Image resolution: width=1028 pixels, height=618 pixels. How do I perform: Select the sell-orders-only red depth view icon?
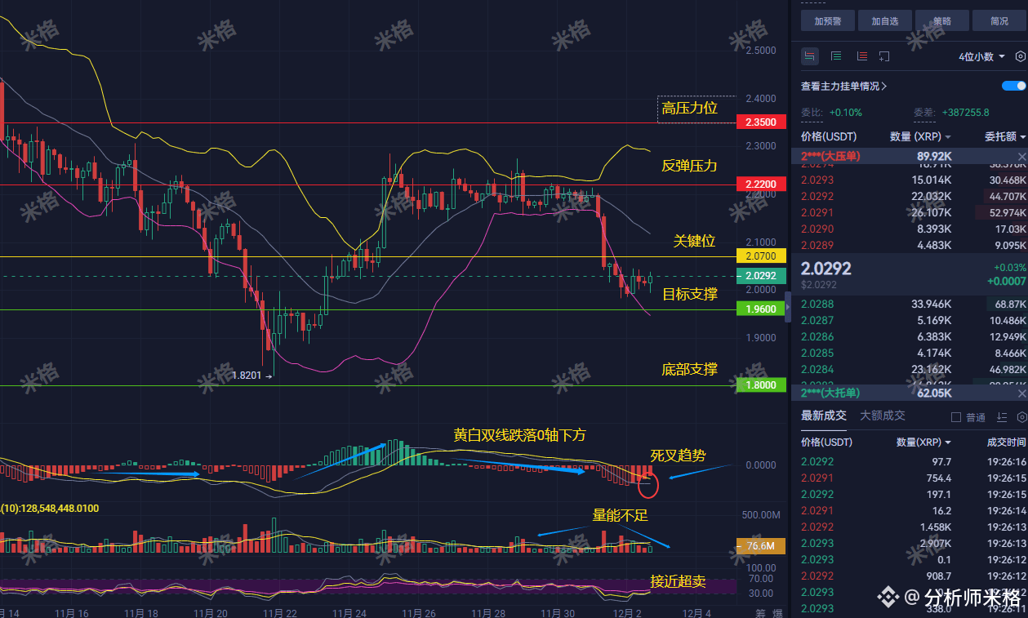pyautogui.click(x=862, y=56)
